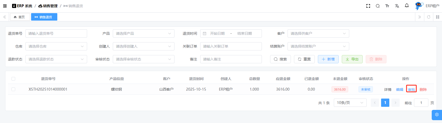This screenshot has height=123, width=442.
Task: Click 审批 for the return order
Action: pyautogui.click(x=411, y=90)
